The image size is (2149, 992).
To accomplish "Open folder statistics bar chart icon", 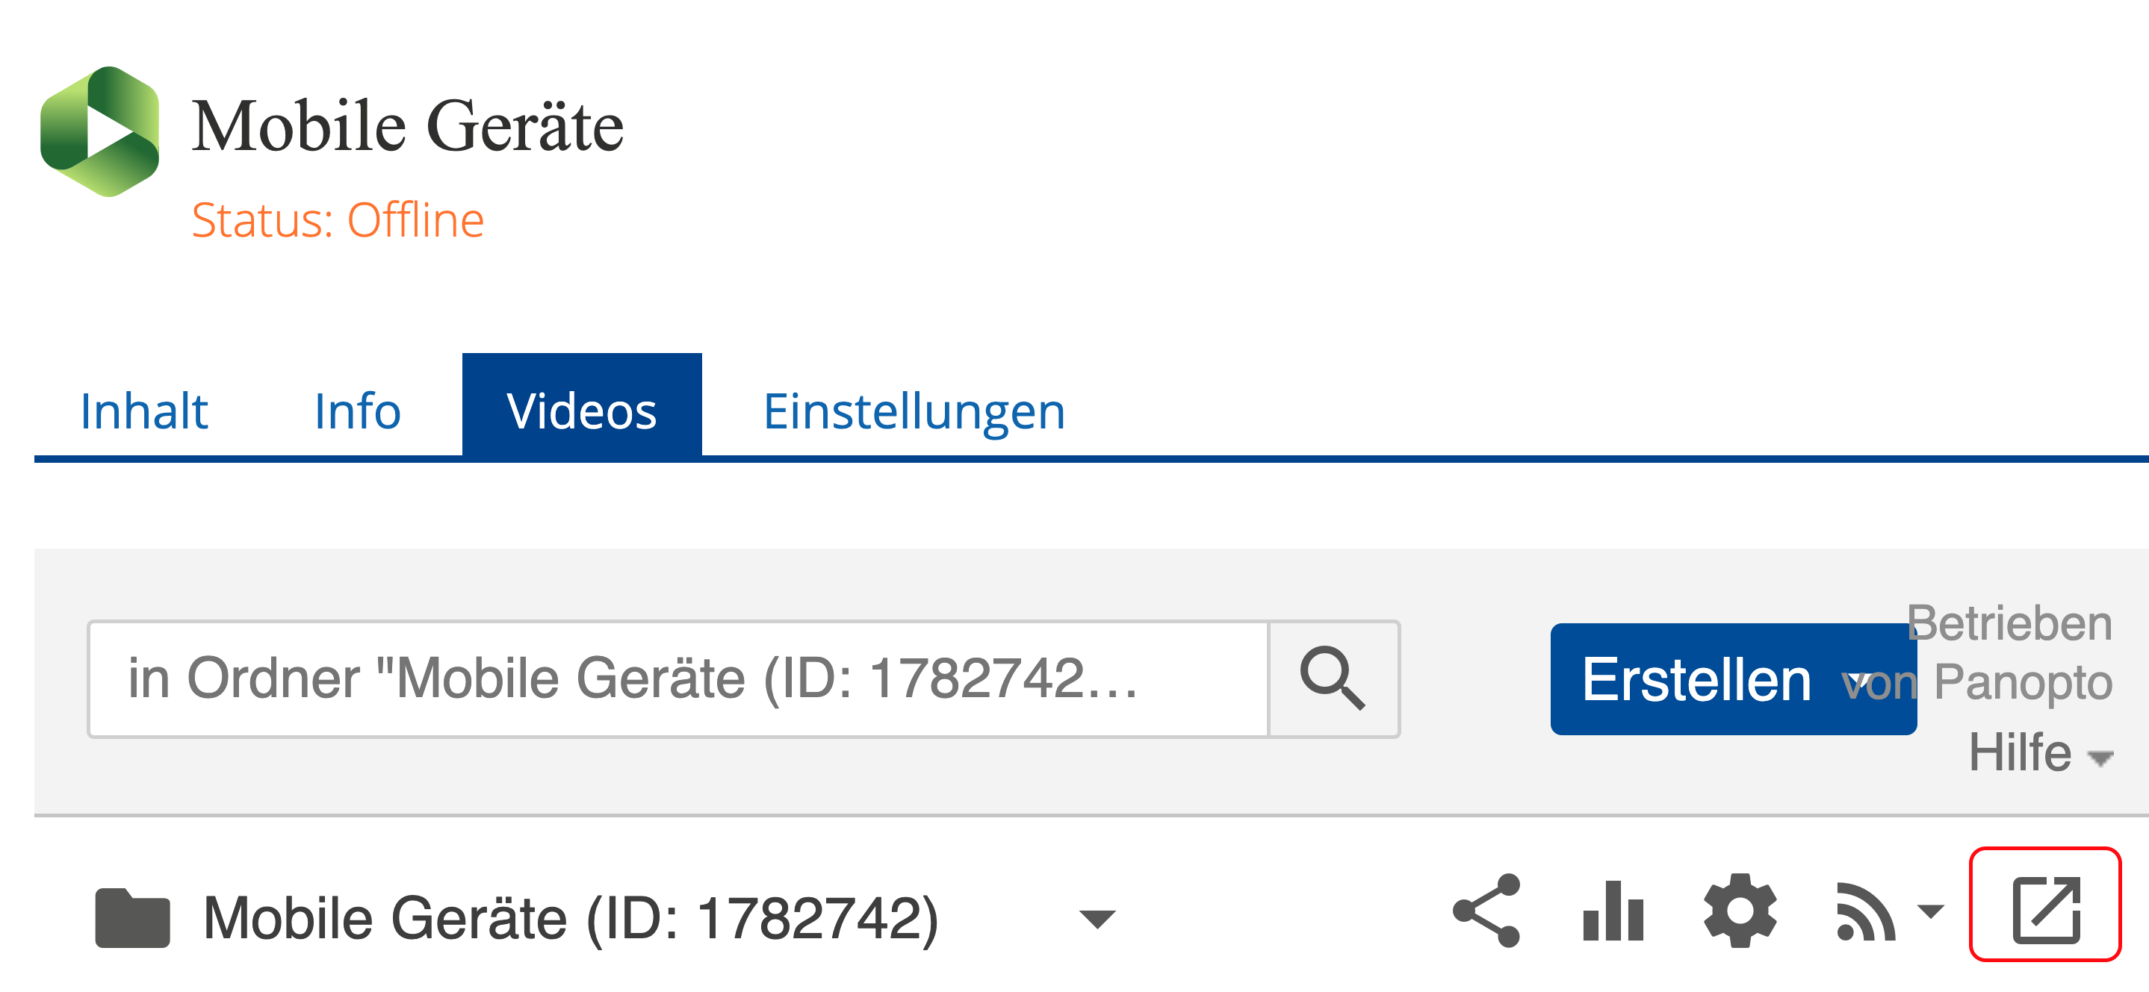I will point(1613,911).
